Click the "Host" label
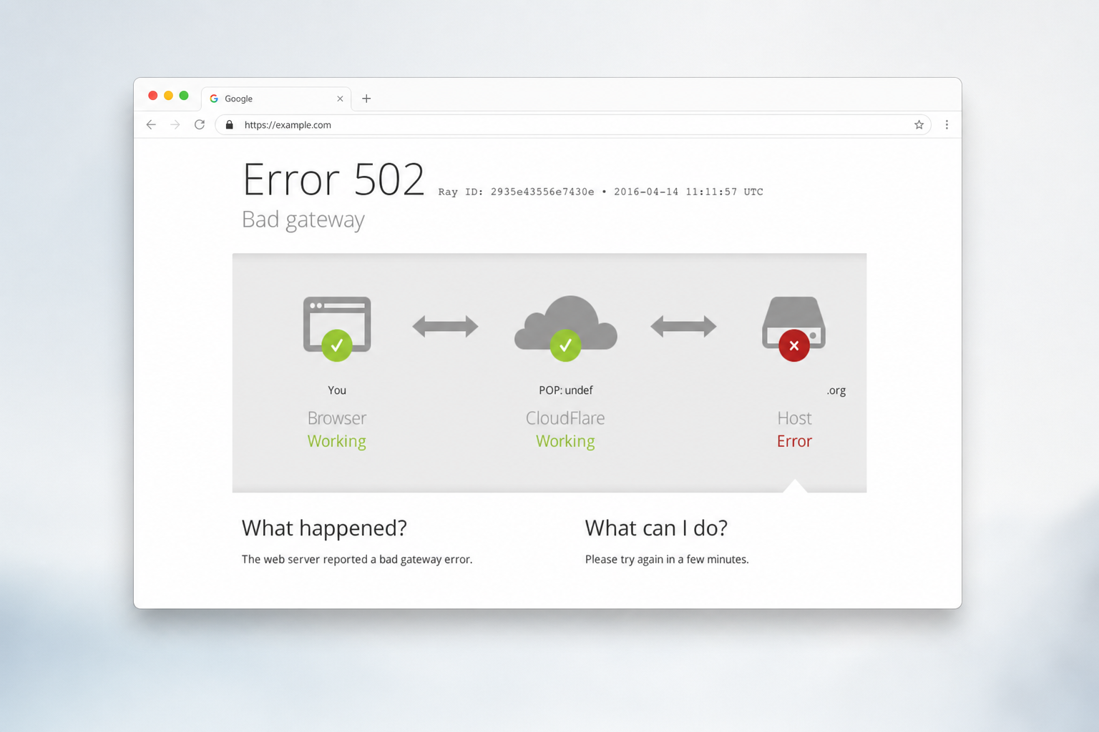 [794, 418]
